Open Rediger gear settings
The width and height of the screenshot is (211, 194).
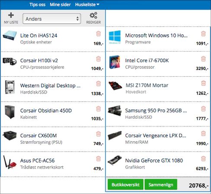93,18
